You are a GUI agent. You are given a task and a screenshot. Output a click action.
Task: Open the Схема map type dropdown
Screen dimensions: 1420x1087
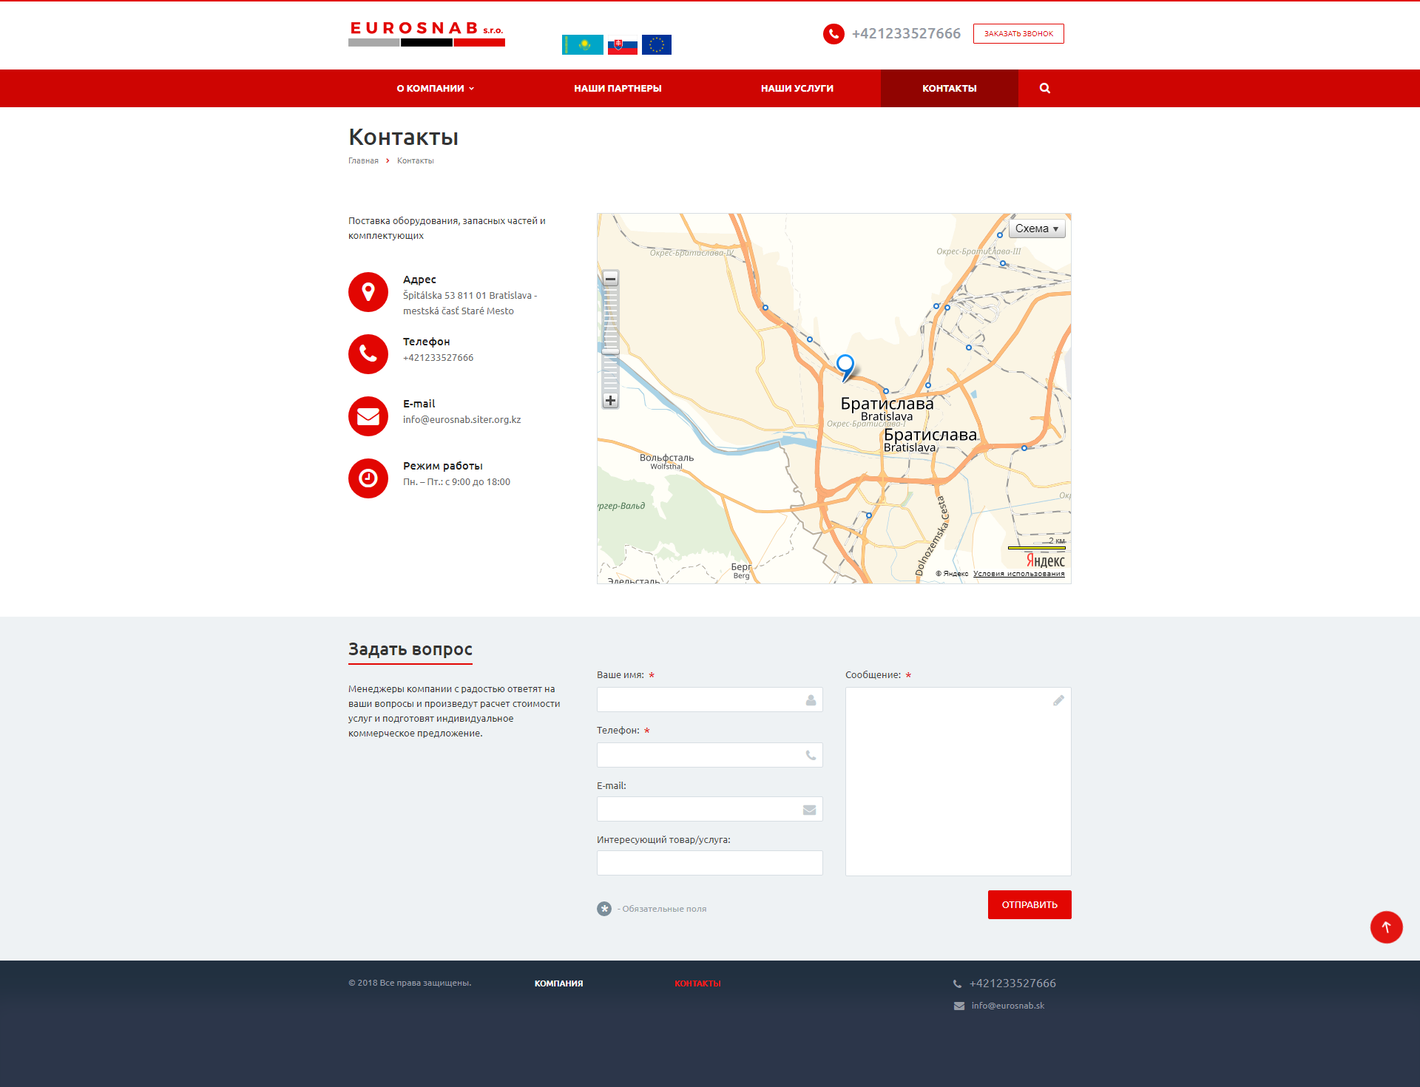[1036, 228]
